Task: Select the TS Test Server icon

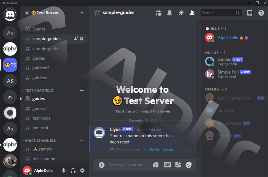Action: 10,65
